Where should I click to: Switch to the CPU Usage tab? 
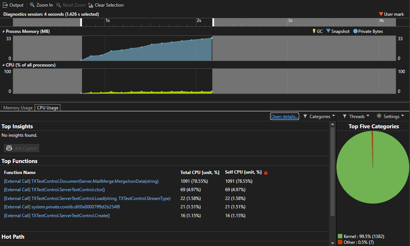tap(47, 107)
